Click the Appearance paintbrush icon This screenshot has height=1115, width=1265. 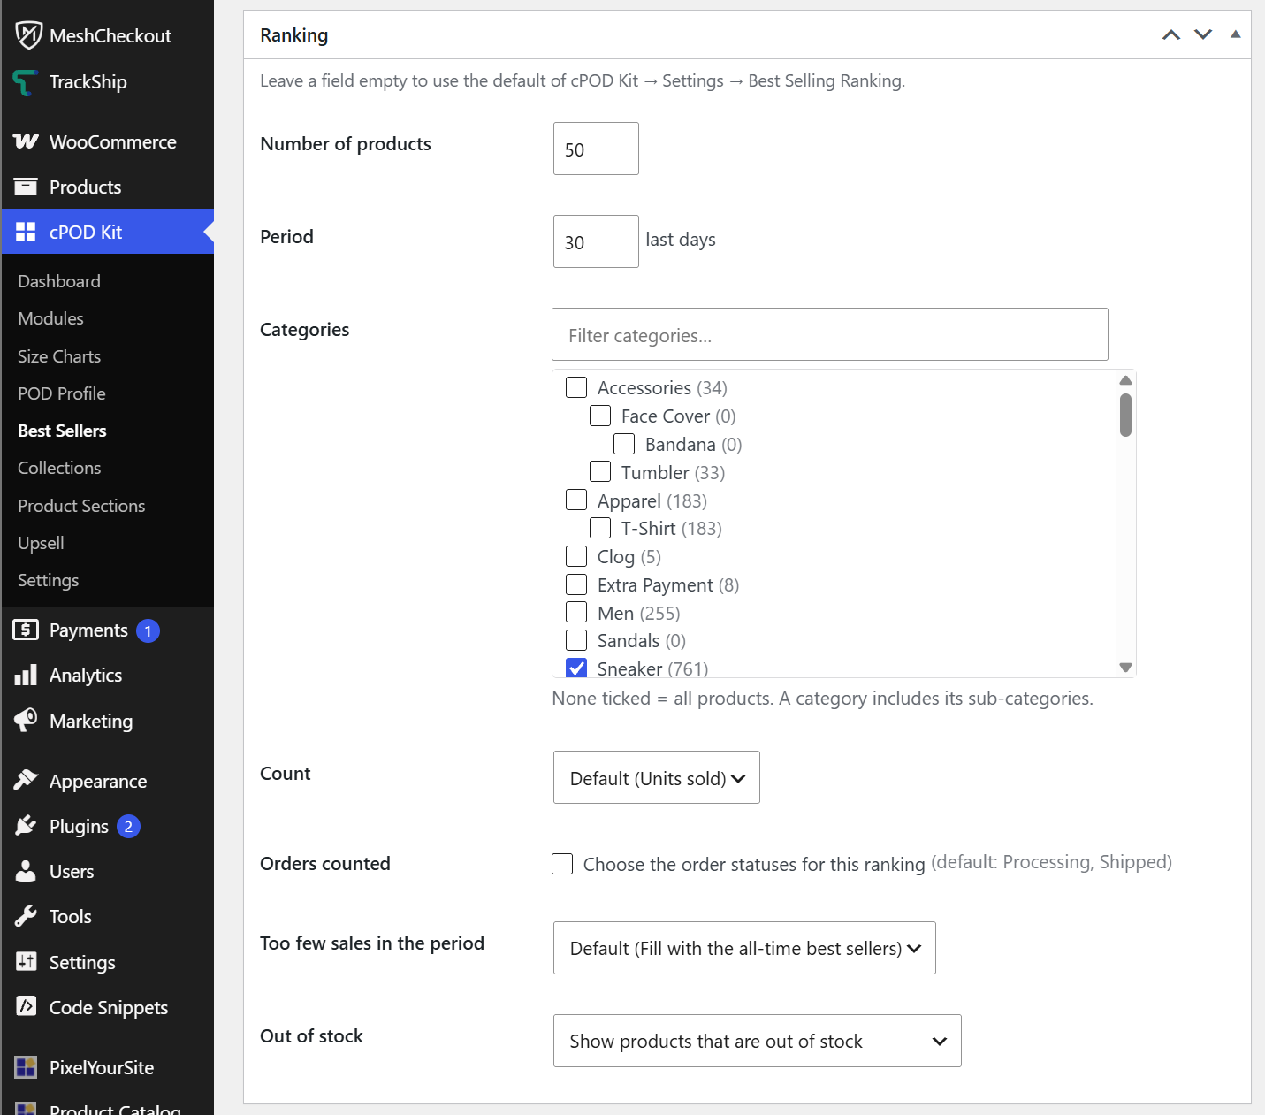click(x=26, y=780)
